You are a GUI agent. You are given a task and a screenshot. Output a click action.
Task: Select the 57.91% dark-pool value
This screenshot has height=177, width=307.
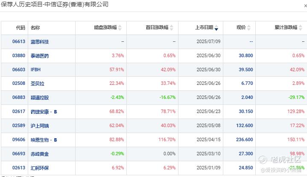pos(117,70)
